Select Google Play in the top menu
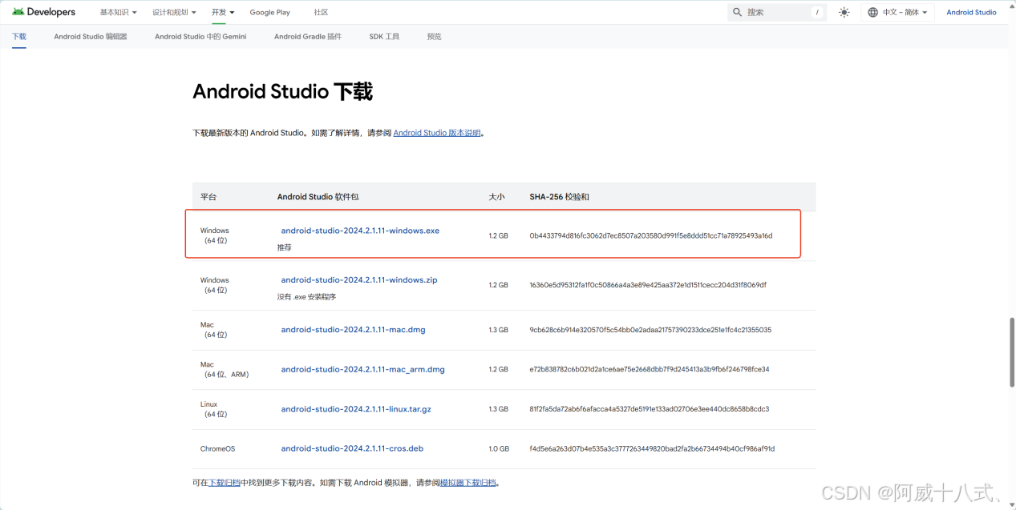 point(269,12)
